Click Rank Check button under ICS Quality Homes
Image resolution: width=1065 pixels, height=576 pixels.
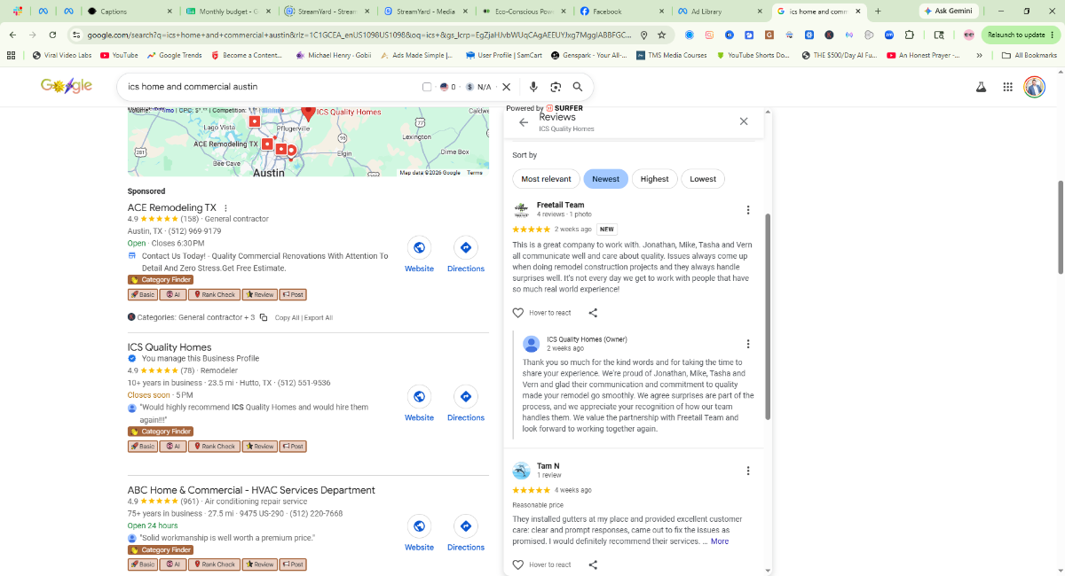click(214, 447)
